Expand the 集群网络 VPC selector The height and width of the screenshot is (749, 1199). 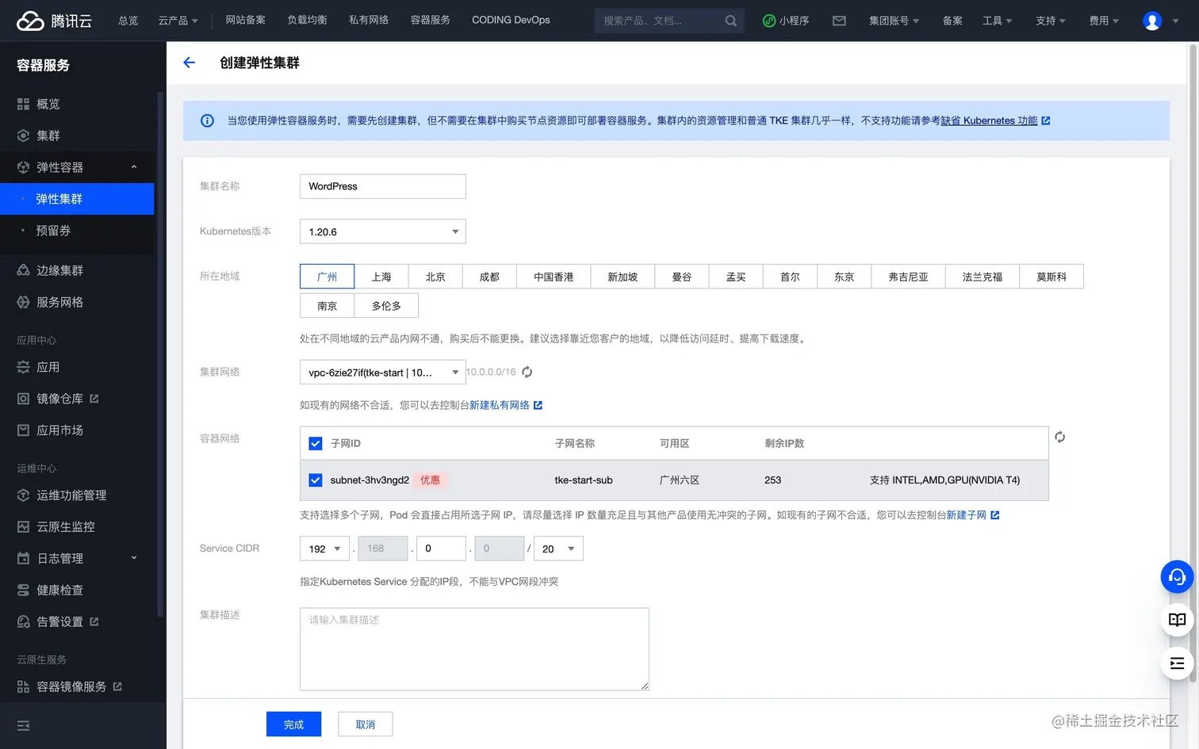click(382, 372)
